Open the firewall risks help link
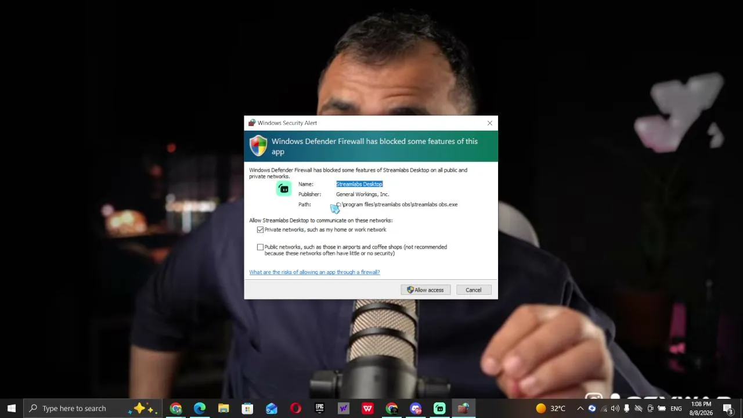Screen dimensions: 743x418 (315, 272)
